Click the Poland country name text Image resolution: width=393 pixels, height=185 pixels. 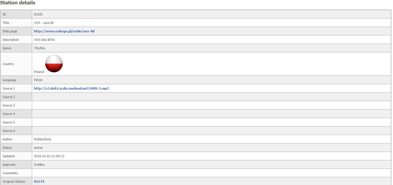coord(39,72)
